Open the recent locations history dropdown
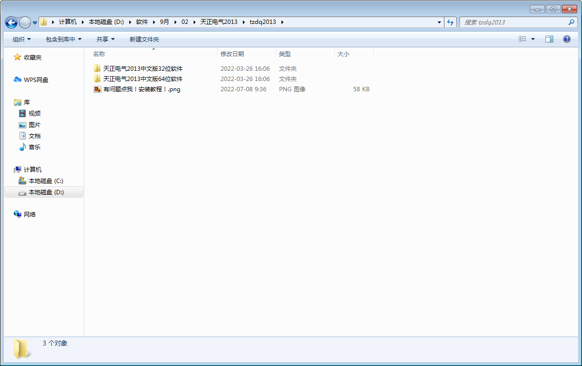The width and height of the screenshot is (582, 366). pyautogui.click(x=35, y=22)
